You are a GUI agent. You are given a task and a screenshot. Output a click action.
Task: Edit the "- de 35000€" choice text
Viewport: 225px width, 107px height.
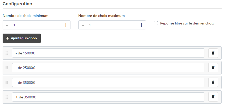click(108, 83)
